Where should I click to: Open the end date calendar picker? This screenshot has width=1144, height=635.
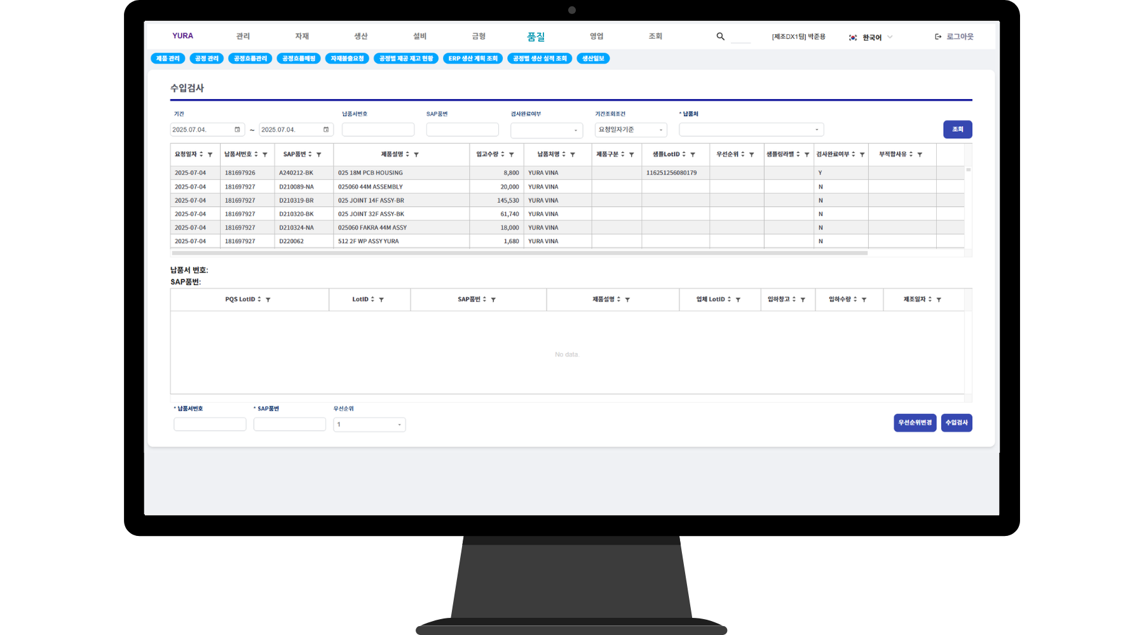(326, 130)
